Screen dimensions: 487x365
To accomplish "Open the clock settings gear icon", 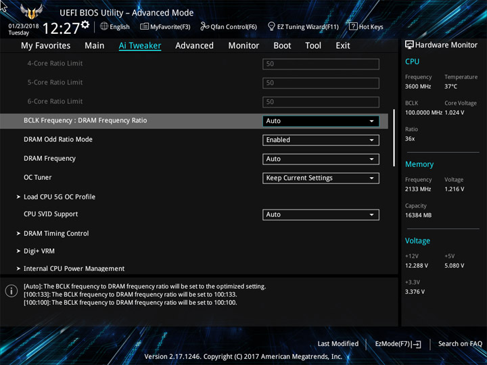I will pos(85,24).
